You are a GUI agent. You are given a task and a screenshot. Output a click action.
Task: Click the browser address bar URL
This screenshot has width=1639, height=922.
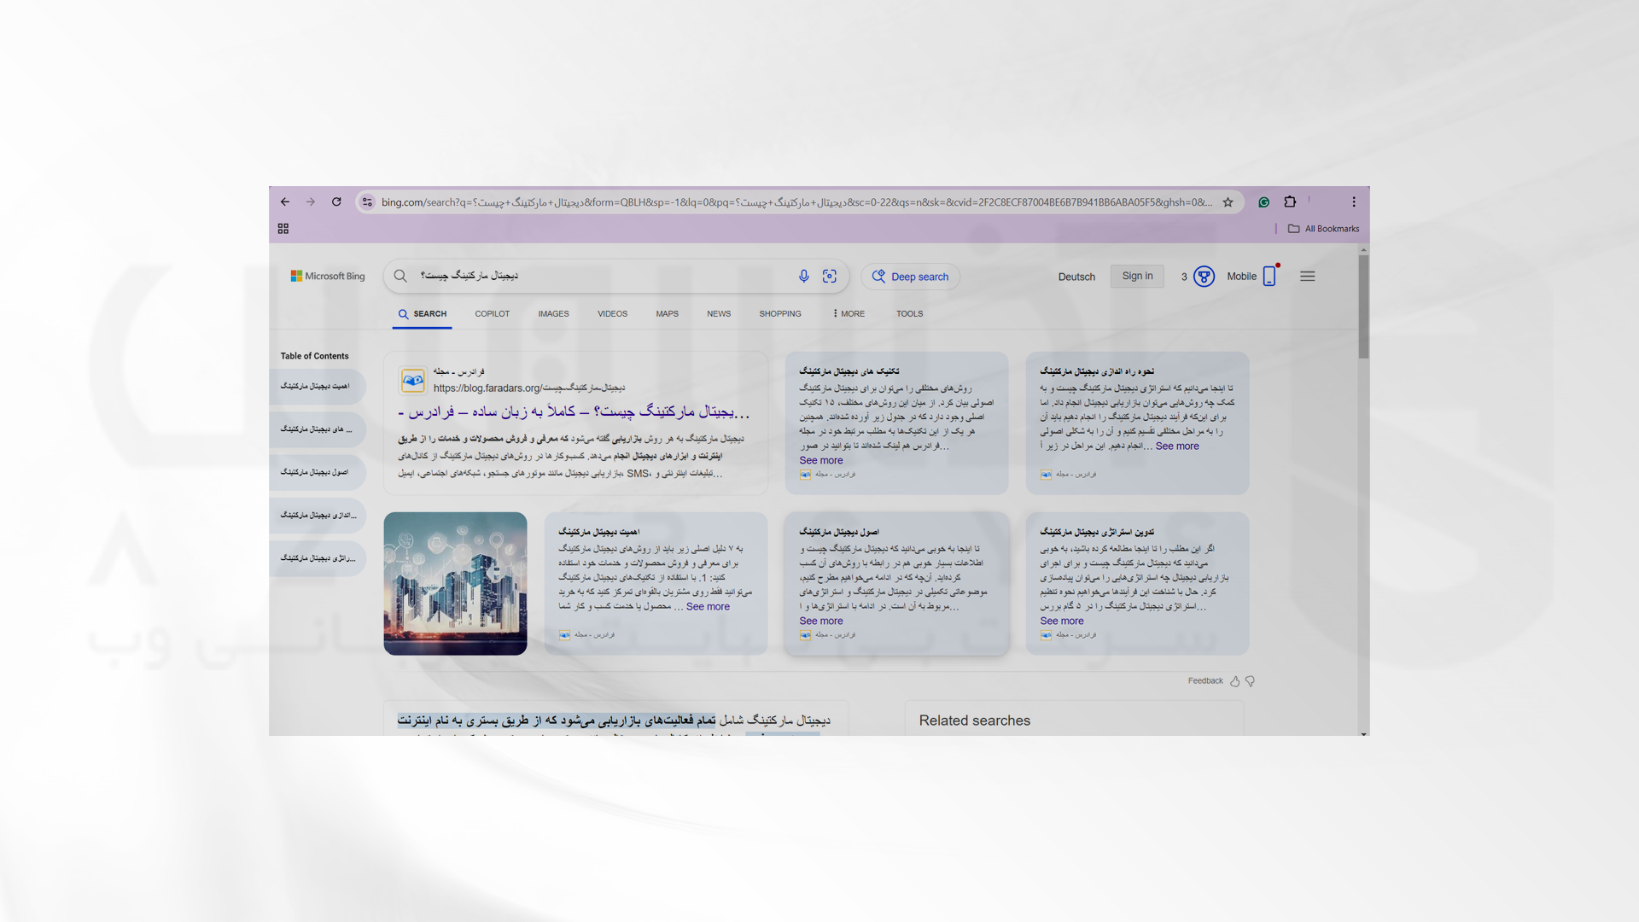pyautogui.click(x=796, y=202)
